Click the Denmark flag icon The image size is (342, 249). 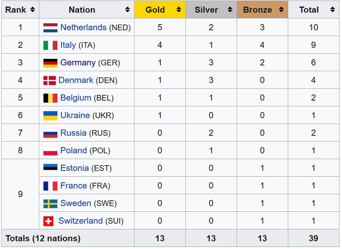tap(49, 80)
